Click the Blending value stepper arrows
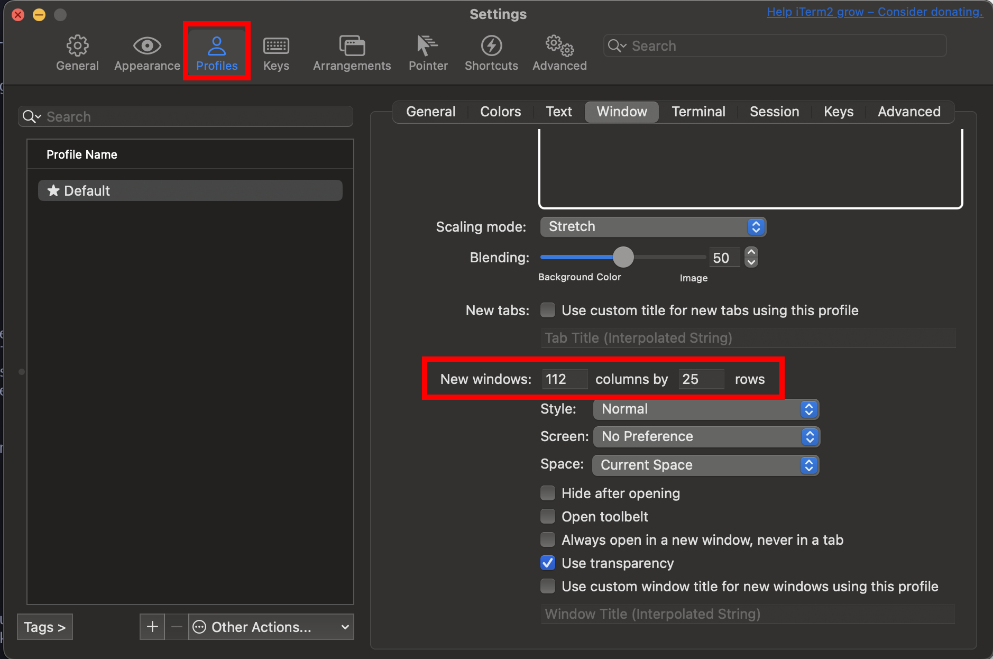This screenshot has width=993, height=659. (x=751, y=257)
